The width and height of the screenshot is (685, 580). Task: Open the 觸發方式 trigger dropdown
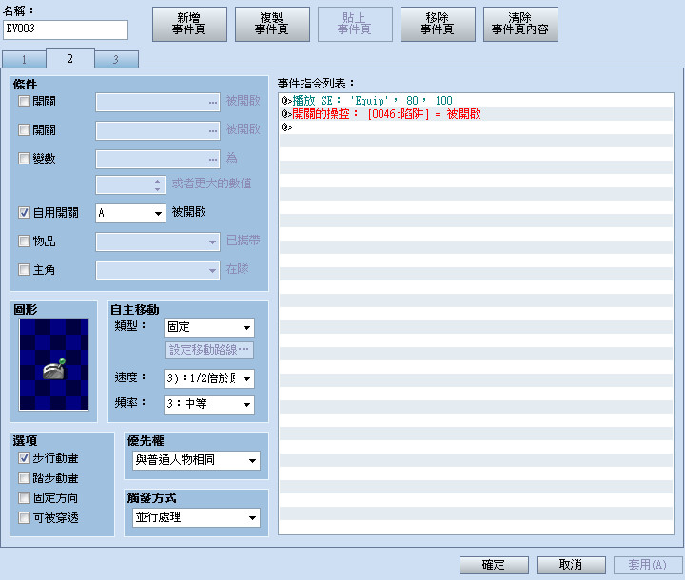click(x=196, y=517)
